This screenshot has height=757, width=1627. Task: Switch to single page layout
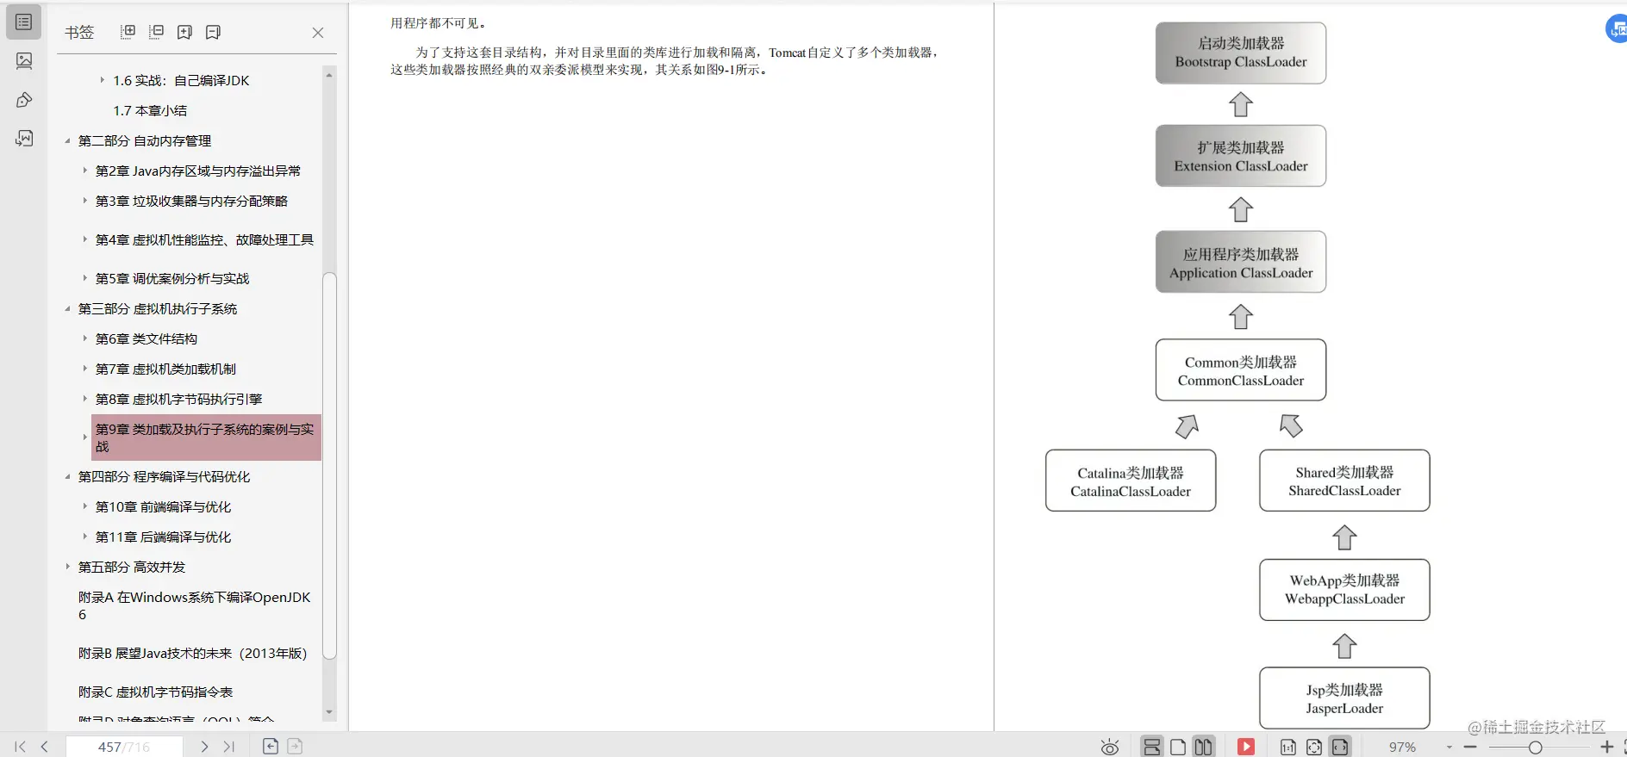(1178, 747)
